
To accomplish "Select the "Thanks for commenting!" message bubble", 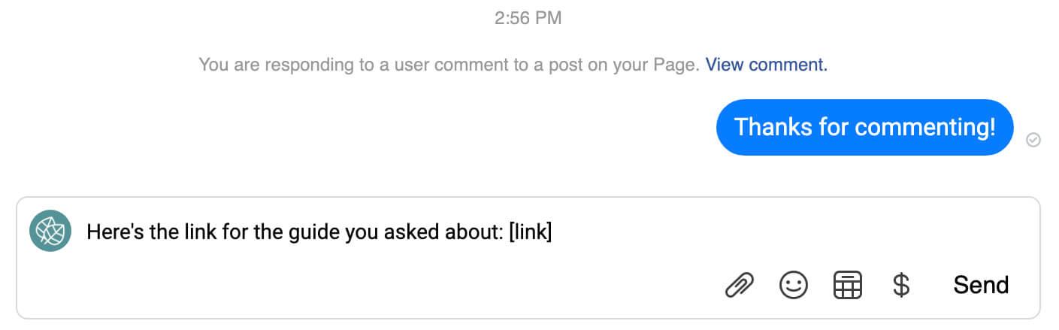I will click(864, 127).
